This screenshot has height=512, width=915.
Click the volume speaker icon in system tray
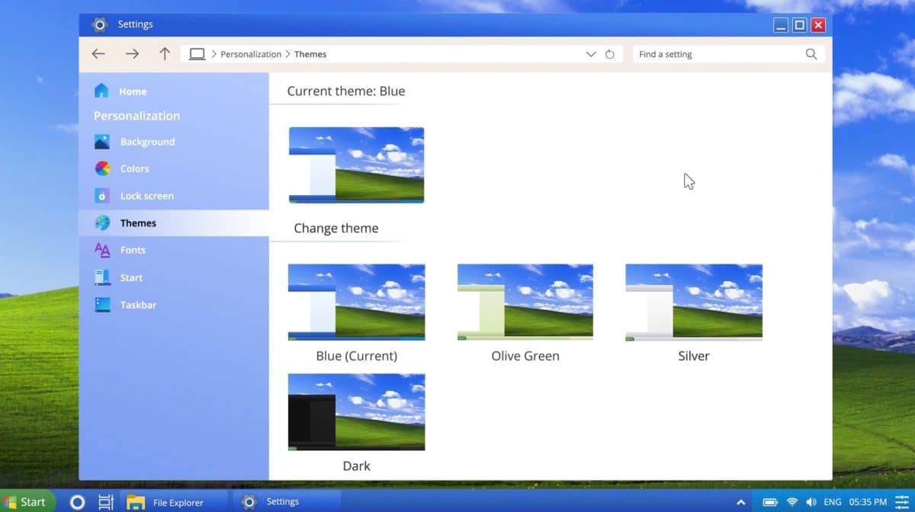tap(811, 501)
